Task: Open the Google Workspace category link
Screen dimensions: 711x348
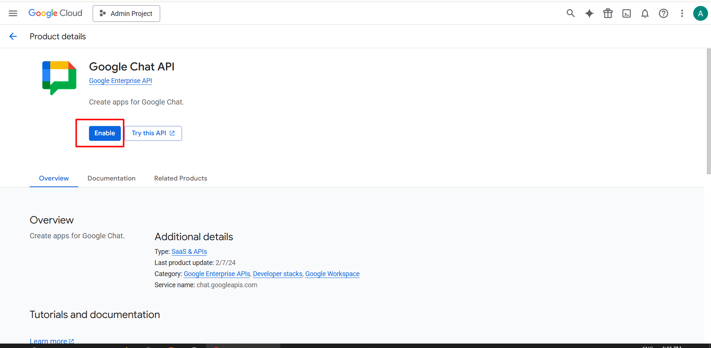Action: click(x=332, y=274)
